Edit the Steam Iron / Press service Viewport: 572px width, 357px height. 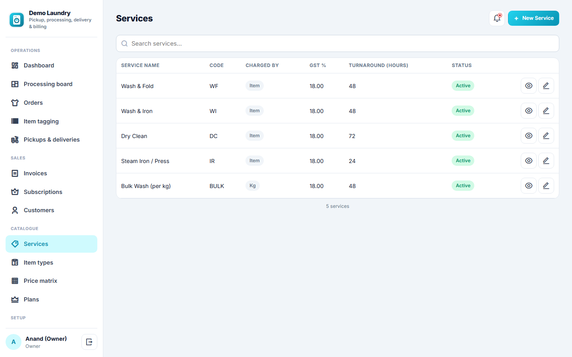pos(546,161)
